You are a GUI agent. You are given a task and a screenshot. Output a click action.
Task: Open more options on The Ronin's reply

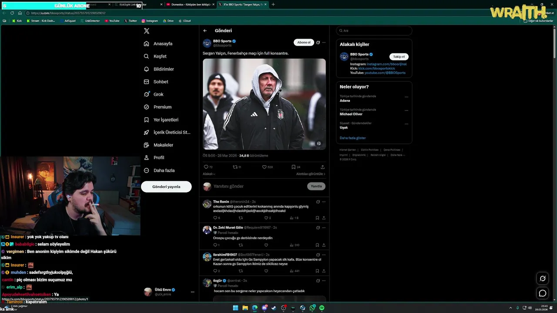(324, 202)
